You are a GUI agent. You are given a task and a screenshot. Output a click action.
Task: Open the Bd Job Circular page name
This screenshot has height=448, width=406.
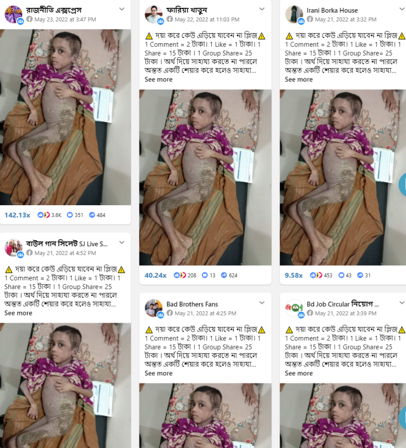[343, 304]
